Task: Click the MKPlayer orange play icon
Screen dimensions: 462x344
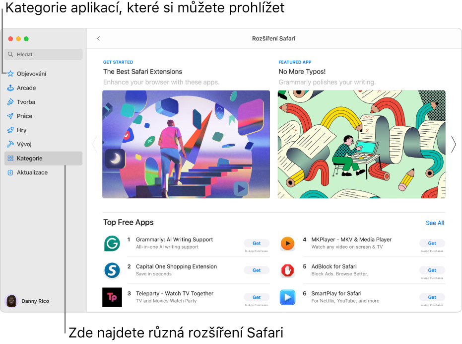Action: pyautogui.click(x=287, y=243)
